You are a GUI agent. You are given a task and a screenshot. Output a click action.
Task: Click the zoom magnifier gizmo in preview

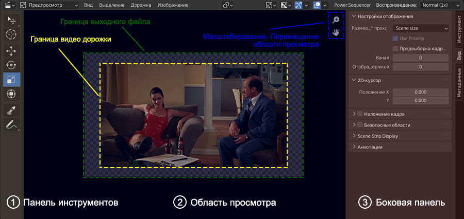(336, 20)
